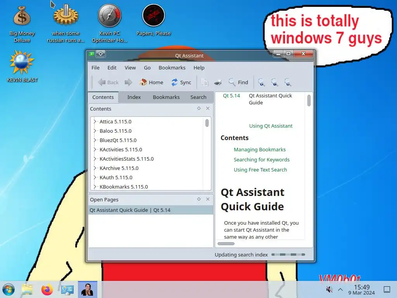Open the gear desktop icon "when some russian runs a..."
This screenshot has height=298, width=397.
pos(66,24)
